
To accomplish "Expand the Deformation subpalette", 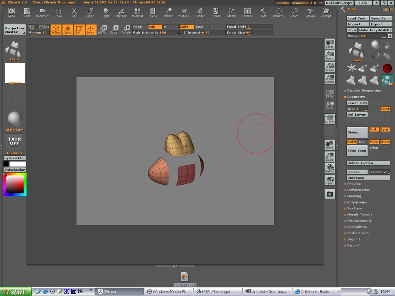I will (x=358, y=190).
